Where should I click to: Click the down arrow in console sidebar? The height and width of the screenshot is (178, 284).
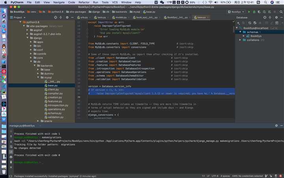(11, 142)
